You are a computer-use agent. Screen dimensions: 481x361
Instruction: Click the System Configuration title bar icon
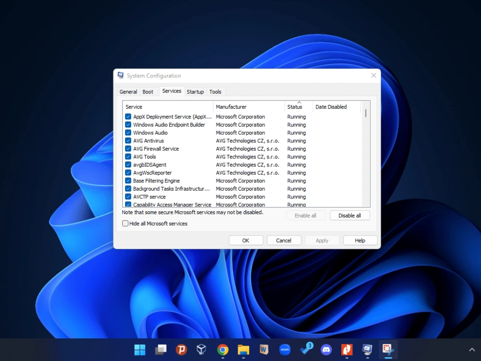pos(121,75)
